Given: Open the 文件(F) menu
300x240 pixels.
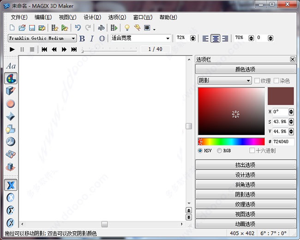Looking at the screenshot, I should point(19,17).
